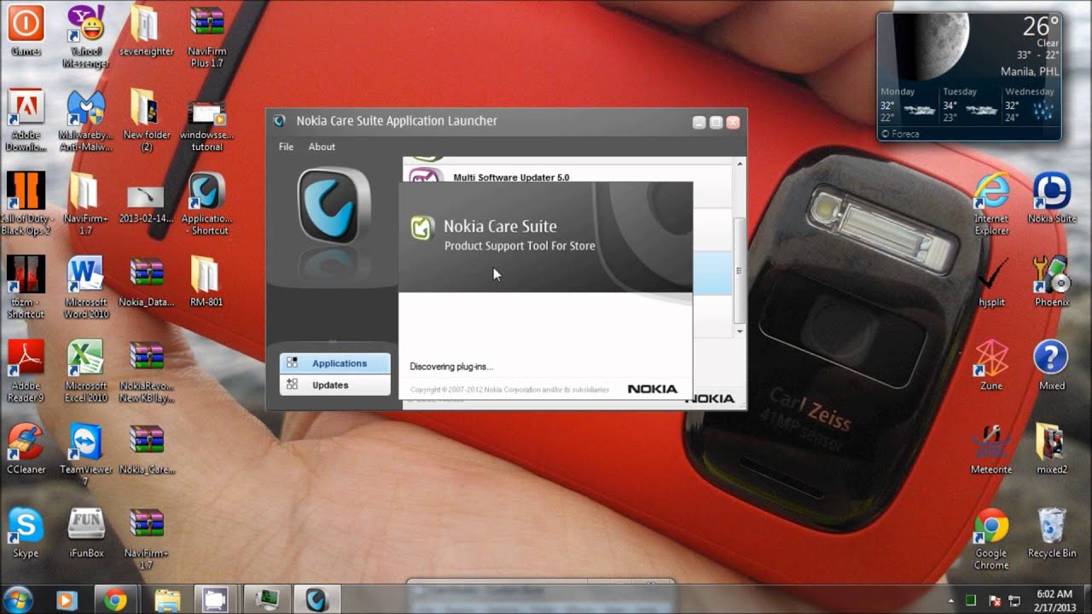This screenshot has height=614, width=1092.
Task: Open the windowsse... tutorial video file
Action: pos(206,125)
